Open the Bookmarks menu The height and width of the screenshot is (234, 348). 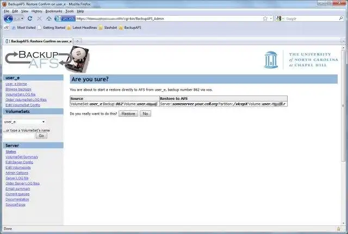click(x=54, y=11)
